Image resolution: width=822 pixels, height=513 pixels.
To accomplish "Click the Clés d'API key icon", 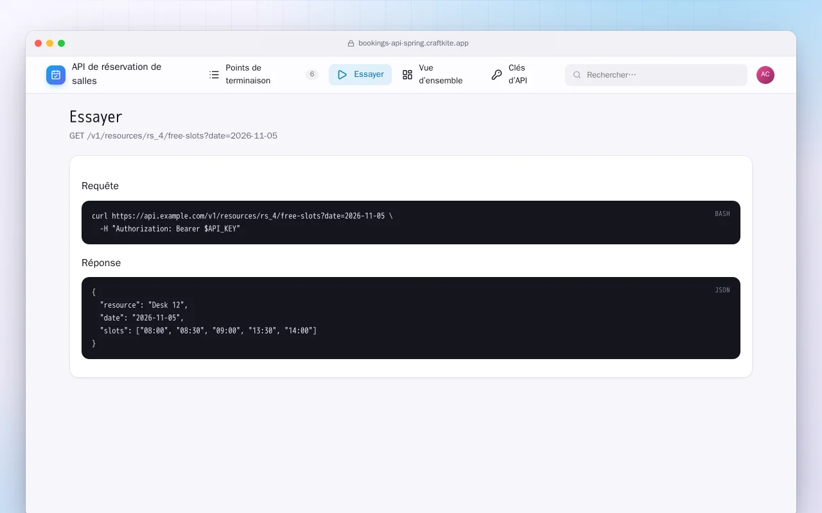I will tap(496, 74).
